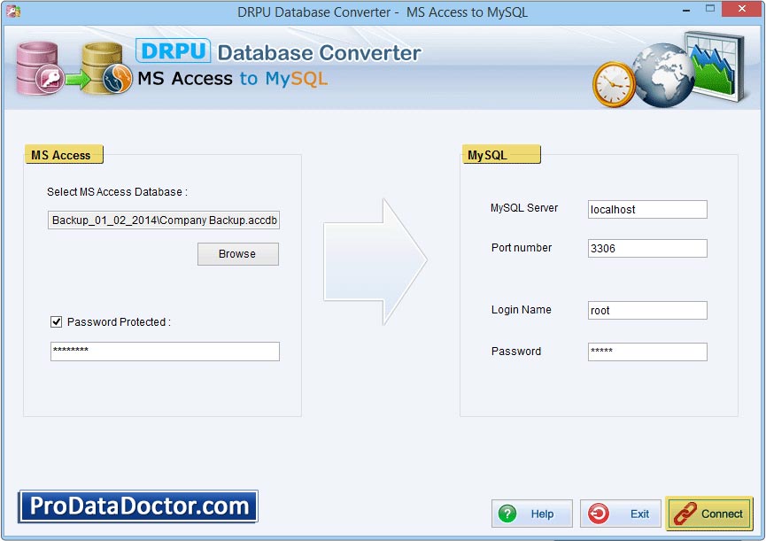Select the MS Access section header tab

[64, 154]
